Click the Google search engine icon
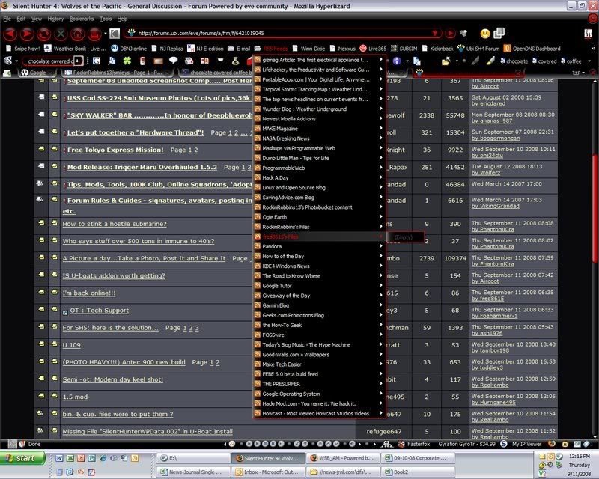Image resolution: width=599 pixels, height=479 pixels. pos(9,61)
